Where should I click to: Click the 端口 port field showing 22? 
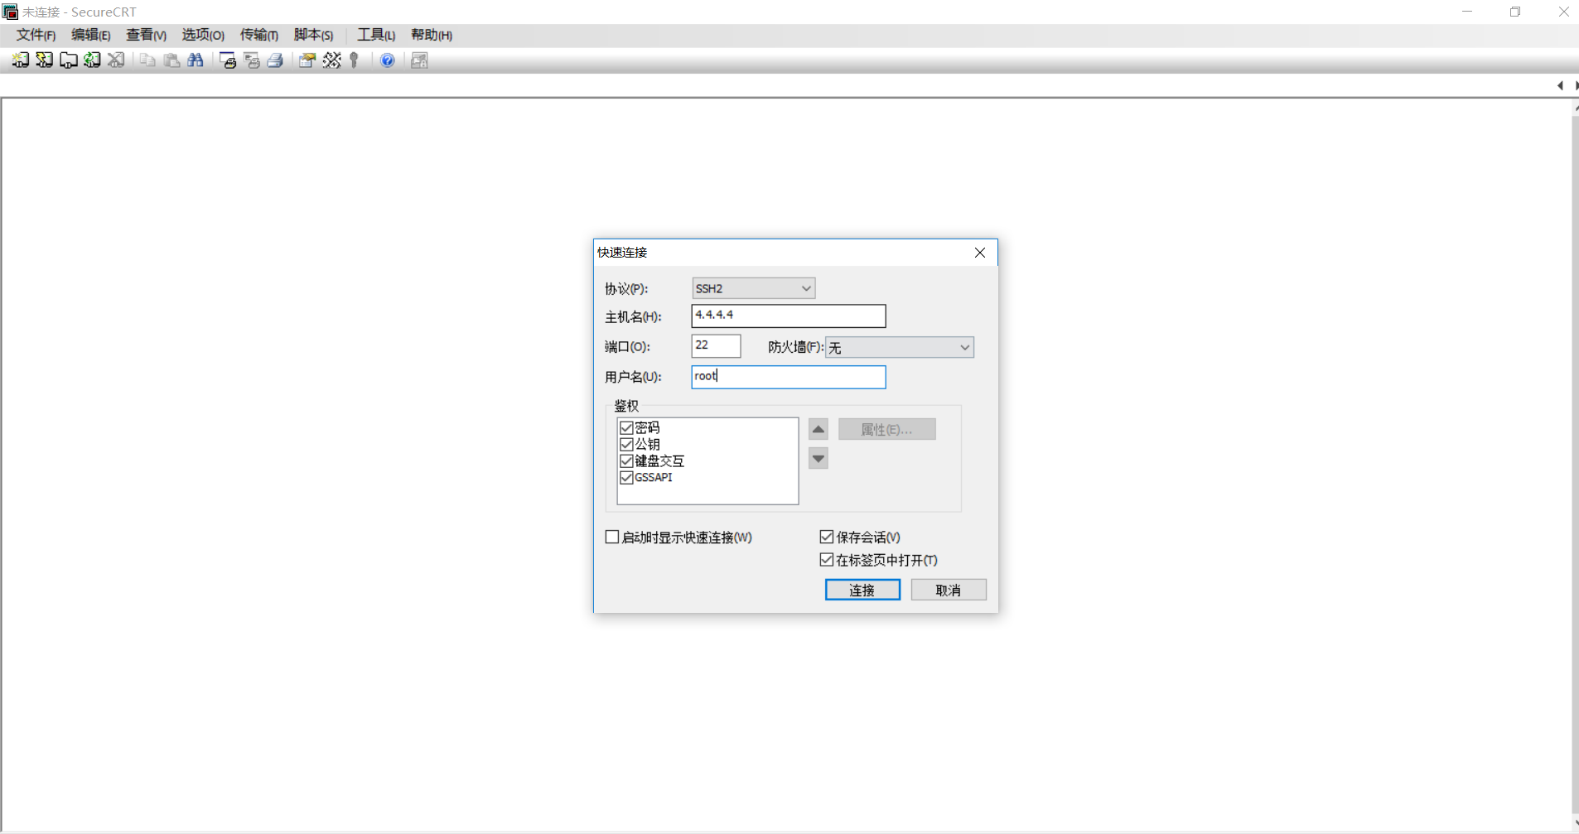pos(716,345)
